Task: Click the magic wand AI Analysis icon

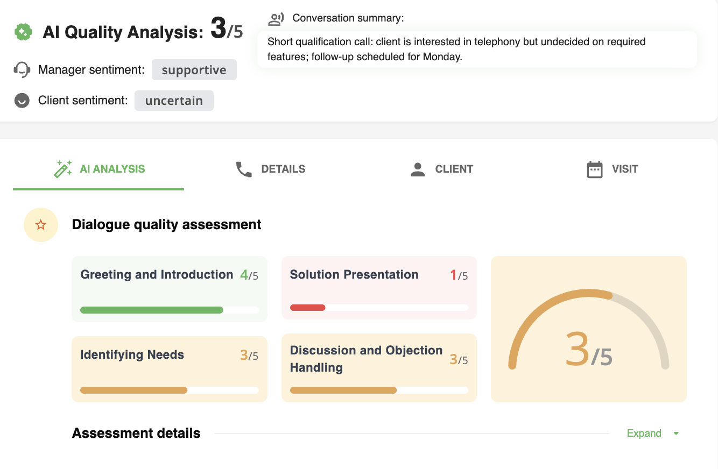Action: (63, 169)
